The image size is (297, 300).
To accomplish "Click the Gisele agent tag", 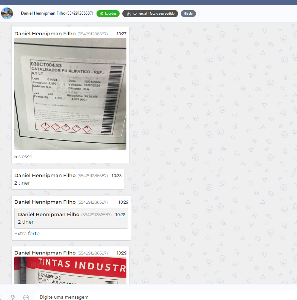I will [x=188, y=14].
